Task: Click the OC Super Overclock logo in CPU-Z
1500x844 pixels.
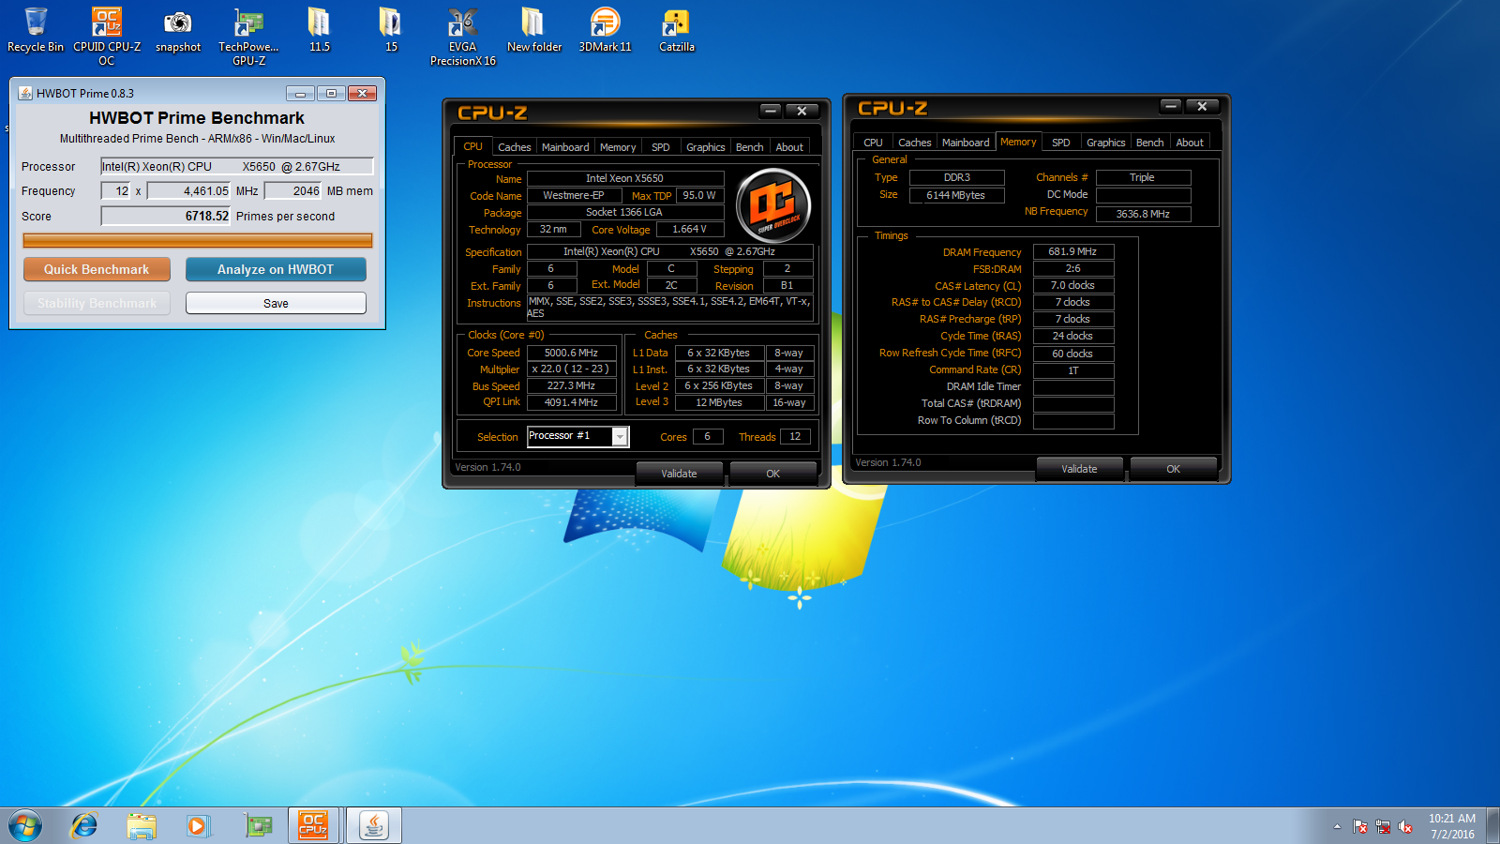Action: [773, 205]
